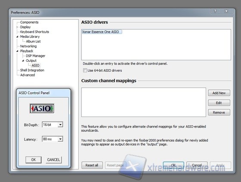Select the Advanced tree item
Viewport: 241px width, 182px height.
[28, 75]
